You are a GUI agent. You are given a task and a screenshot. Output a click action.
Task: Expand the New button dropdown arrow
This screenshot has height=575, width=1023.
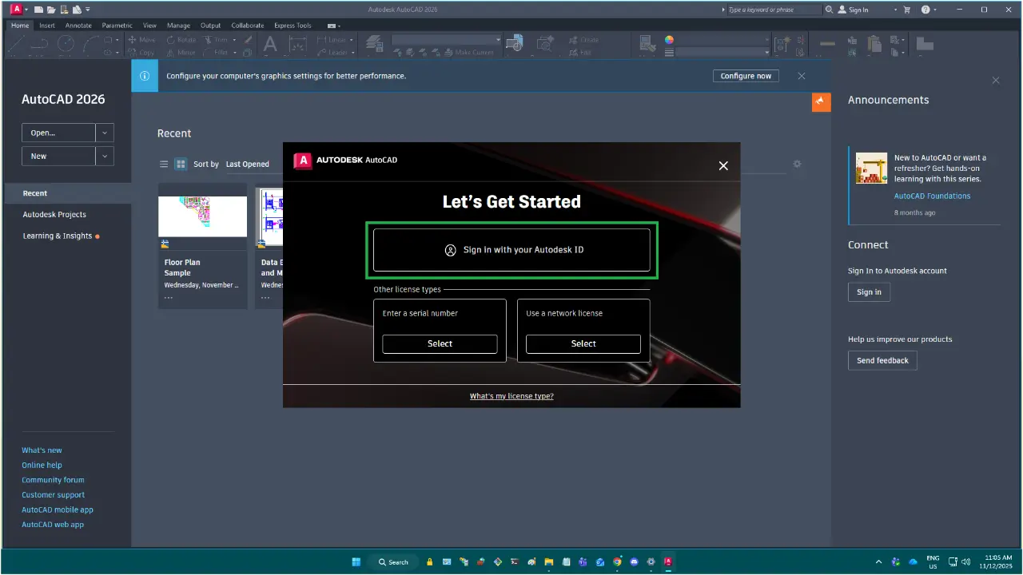[105, 156]
